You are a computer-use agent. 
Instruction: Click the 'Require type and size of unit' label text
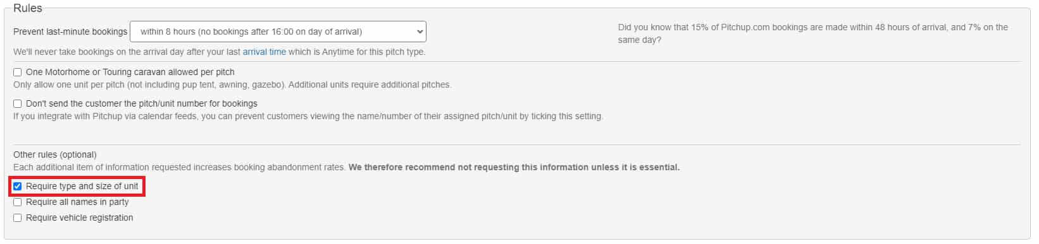tap(82, 186)
